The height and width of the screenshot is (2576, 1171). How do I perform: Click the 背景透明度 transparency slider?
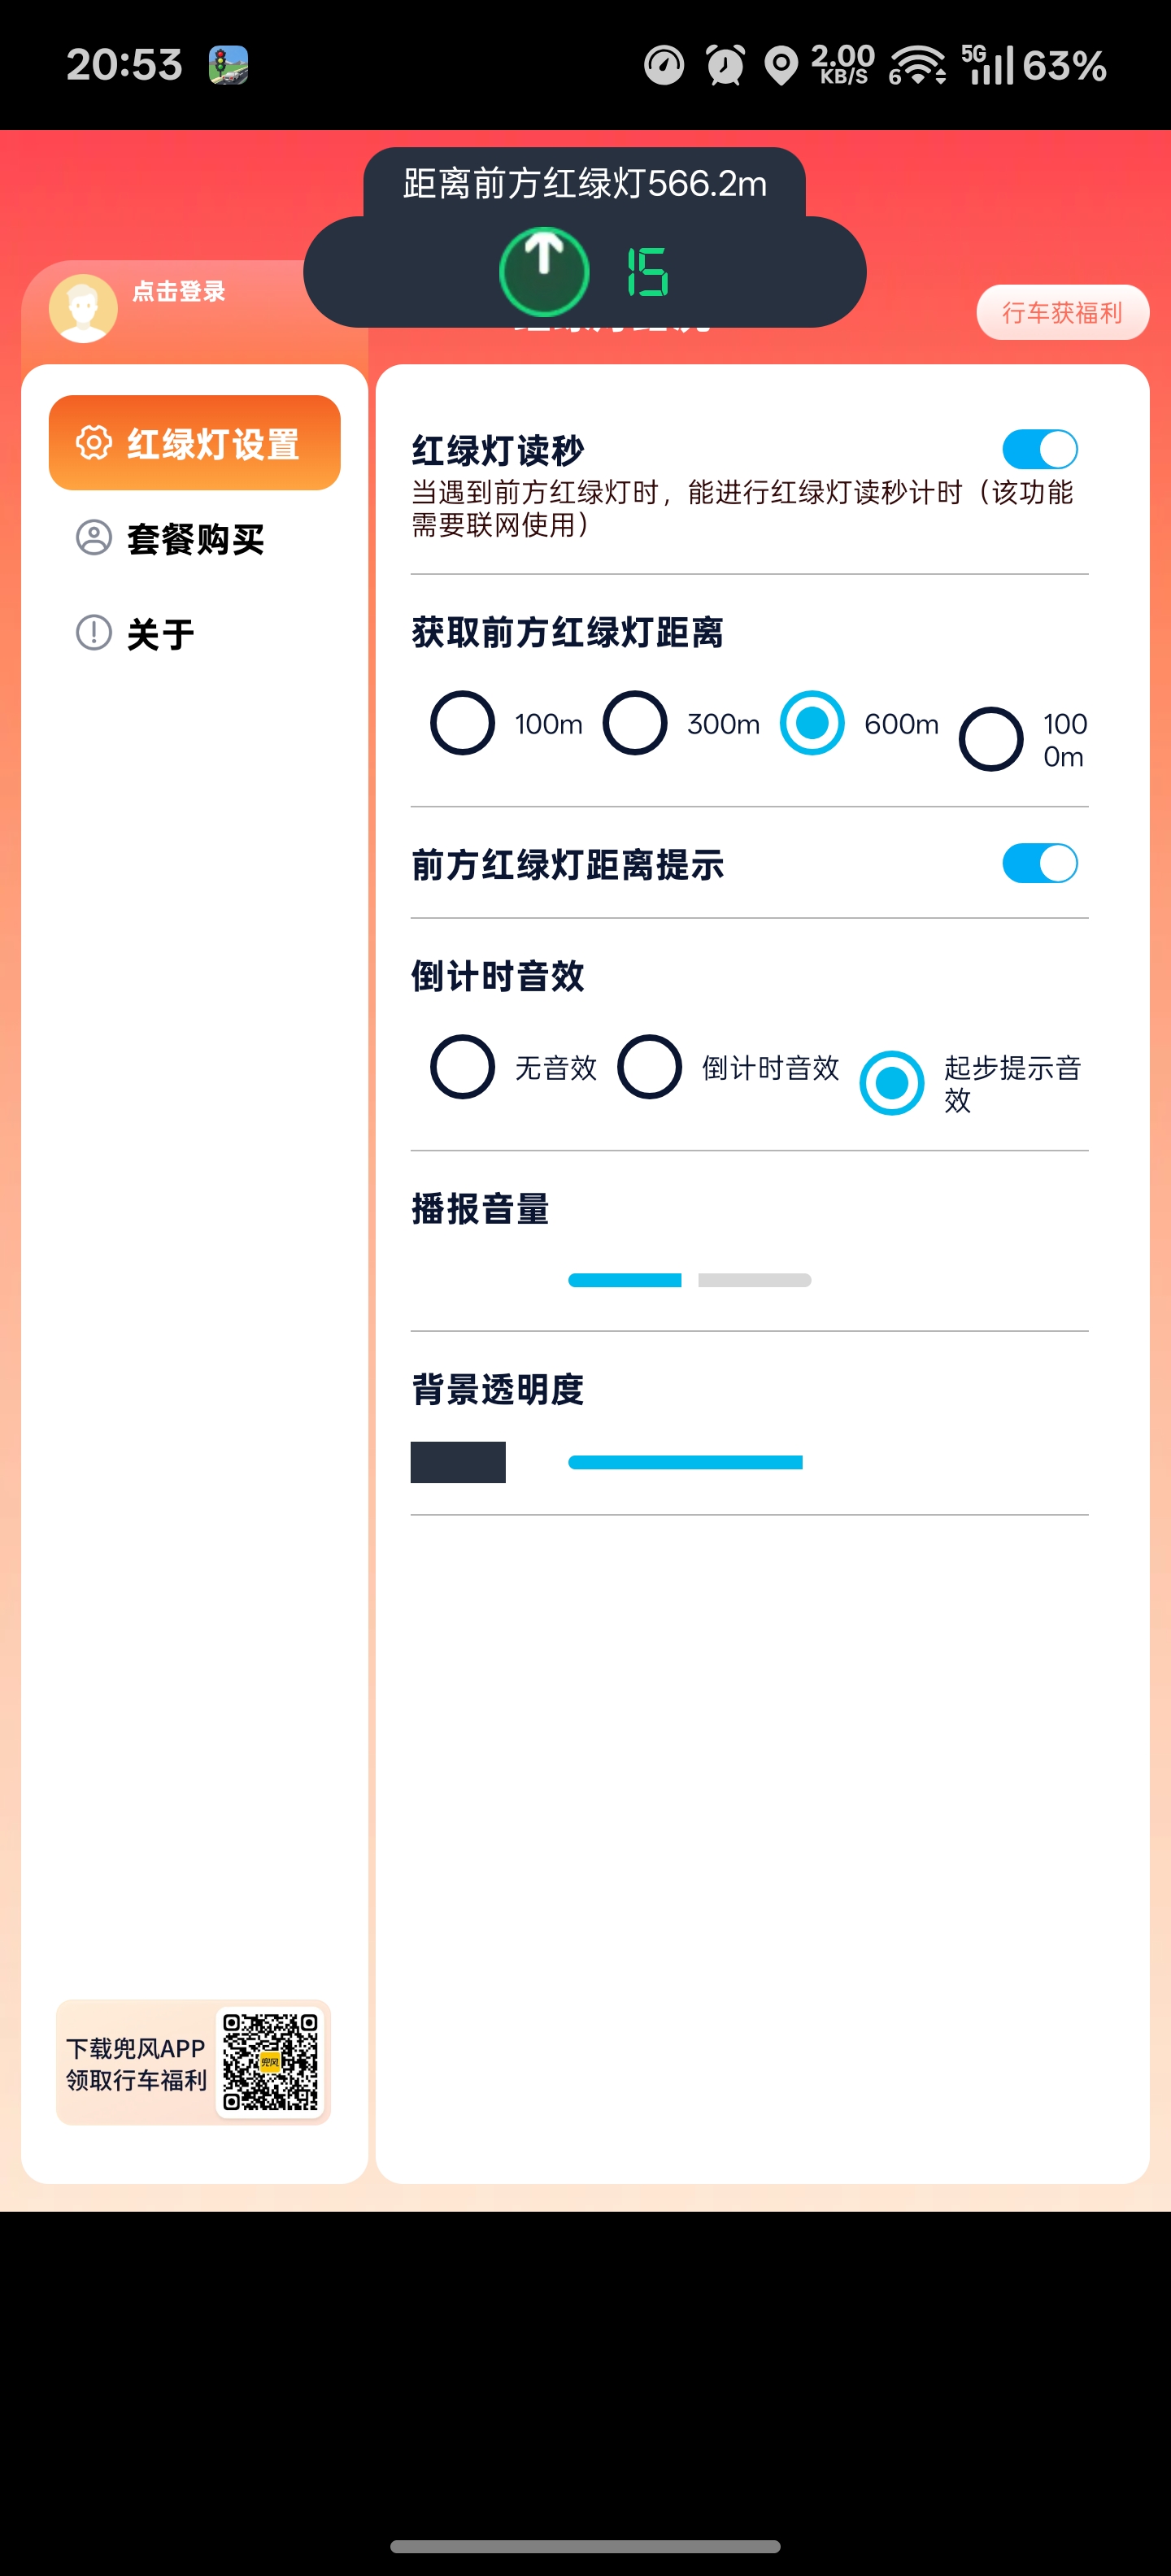tap(685, 1462)
